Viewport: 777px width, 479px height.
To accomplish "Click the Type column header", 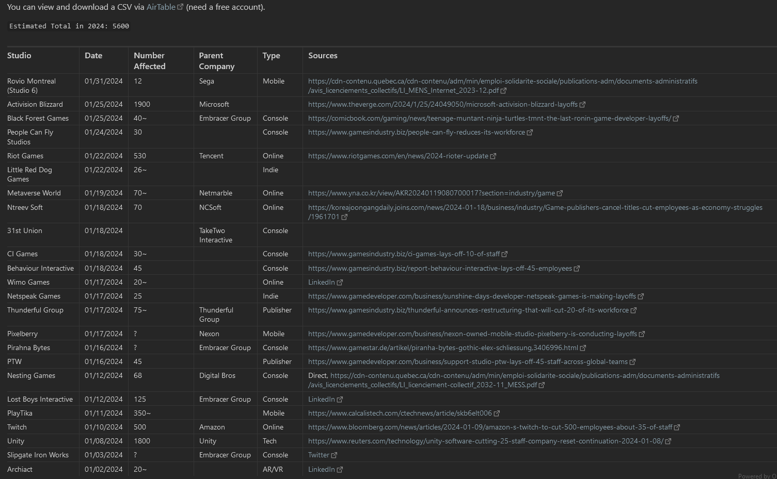I will 271,55.
